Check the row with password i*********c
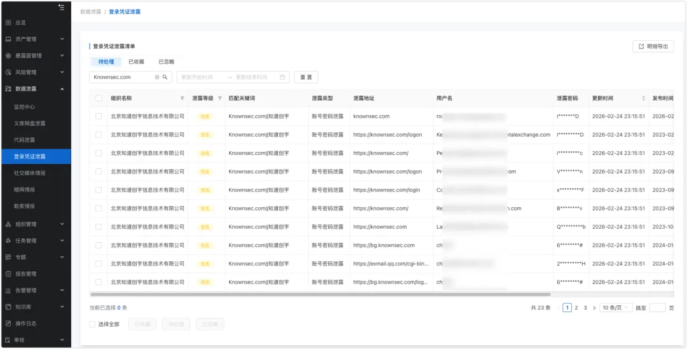Screen dimensions: 687x349 tap(99, 153)
